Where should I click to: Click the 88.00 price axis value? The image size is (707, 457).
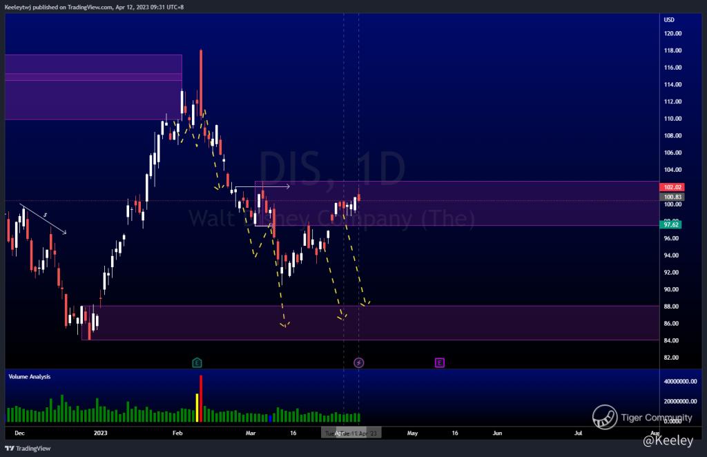(671, 306)
